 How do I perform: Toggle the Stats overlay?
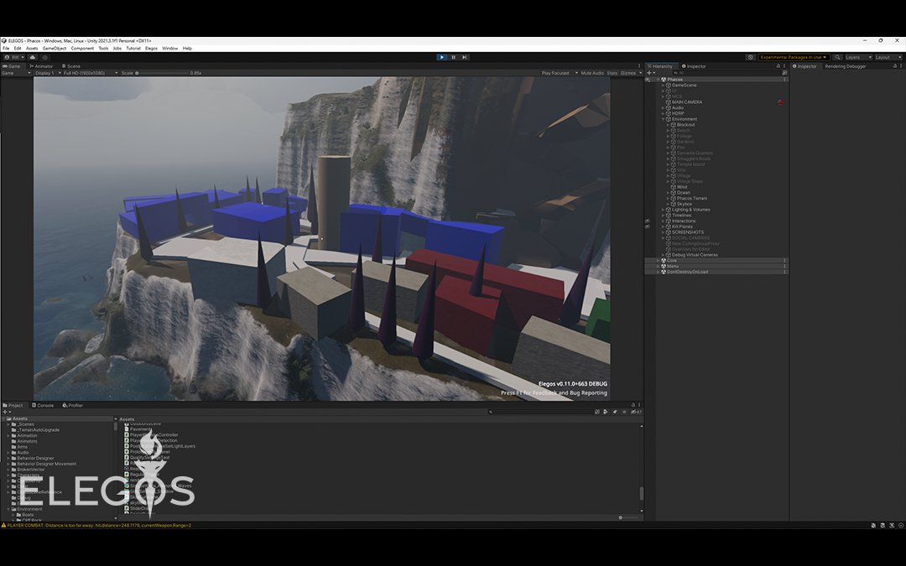pyautogui.click(x=612, y=73)
